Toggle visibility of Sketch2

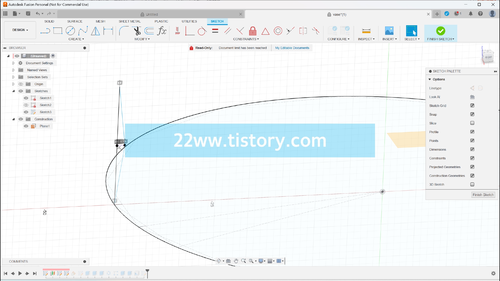click(x=26, y=105)
